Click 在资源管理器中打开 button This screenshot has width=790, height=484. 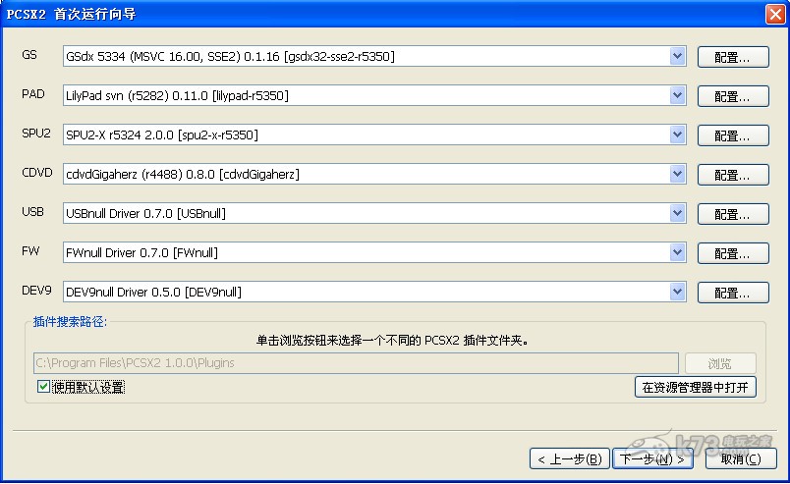pos(696,387)
